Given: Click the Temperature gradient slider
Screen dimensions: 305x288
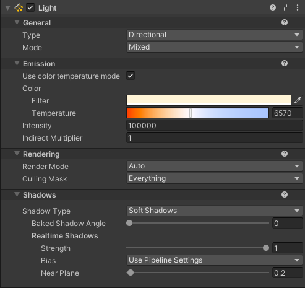Looking at the screenshot, I should [197, 113].
